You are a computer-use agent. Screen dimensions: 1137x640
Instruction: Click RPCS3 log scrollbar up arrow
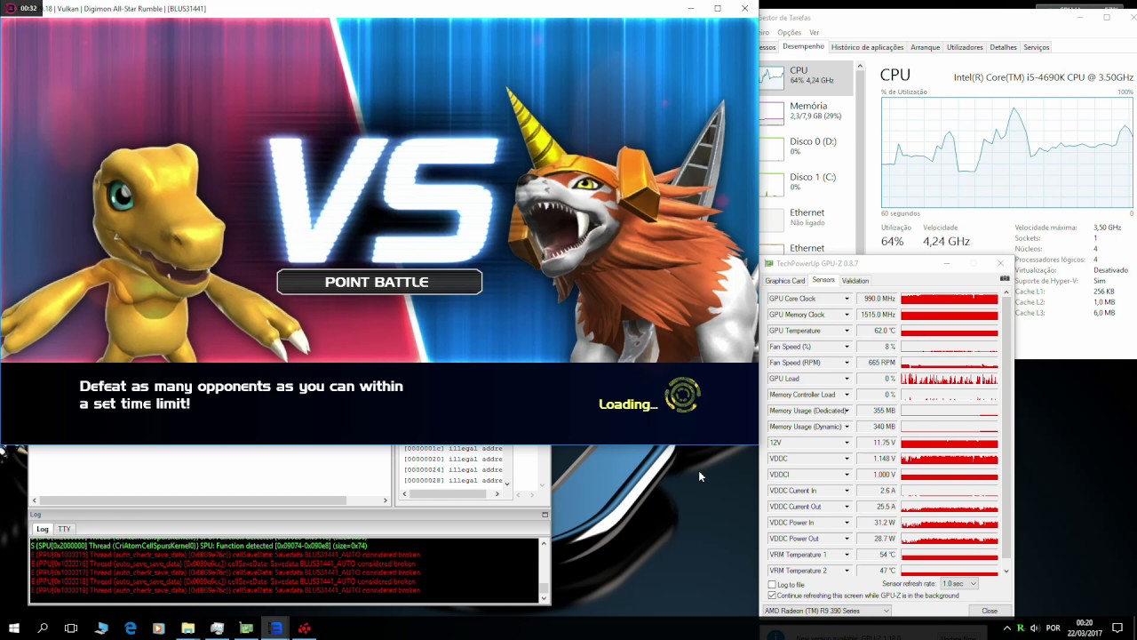click(x=545, y=543)
